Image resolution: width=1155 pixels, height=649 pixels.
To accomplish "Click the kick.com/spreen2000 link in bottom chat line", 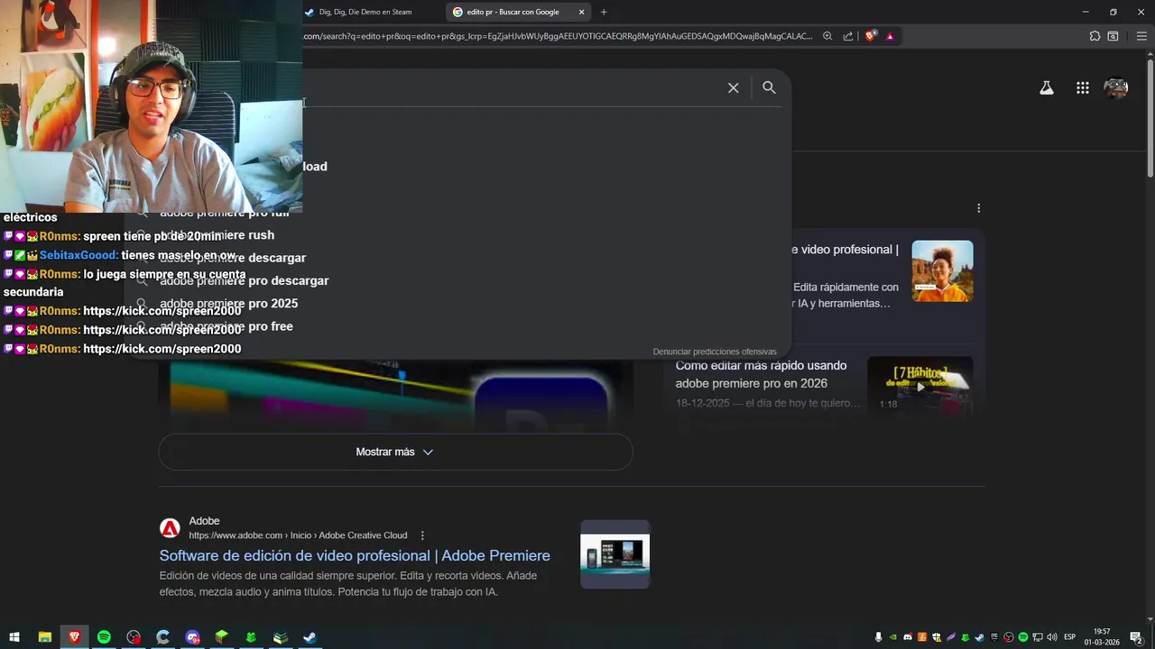I will coord(162,349).
